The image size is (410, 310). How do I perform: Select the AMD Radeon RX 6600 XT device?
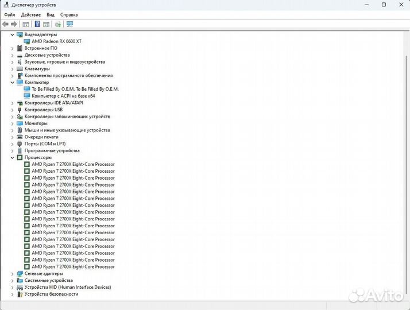point(56,41)
